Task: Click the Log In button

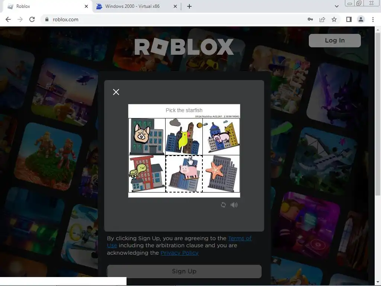Action: tap(334, 40)
